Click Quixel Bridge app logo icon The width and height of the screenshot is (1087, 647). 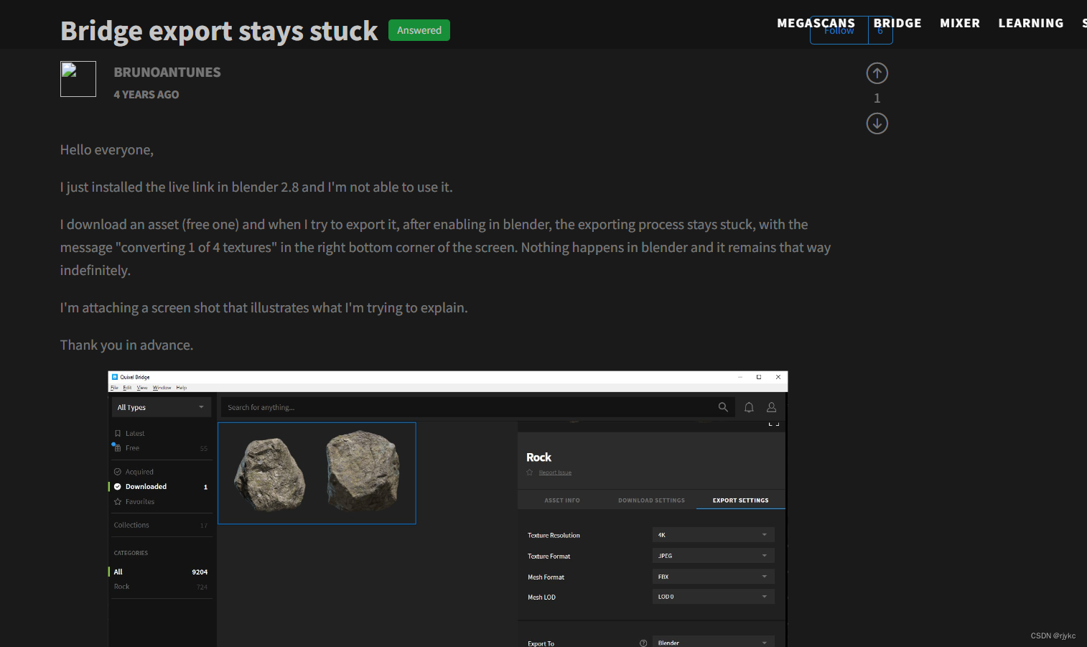click(115, 377)
